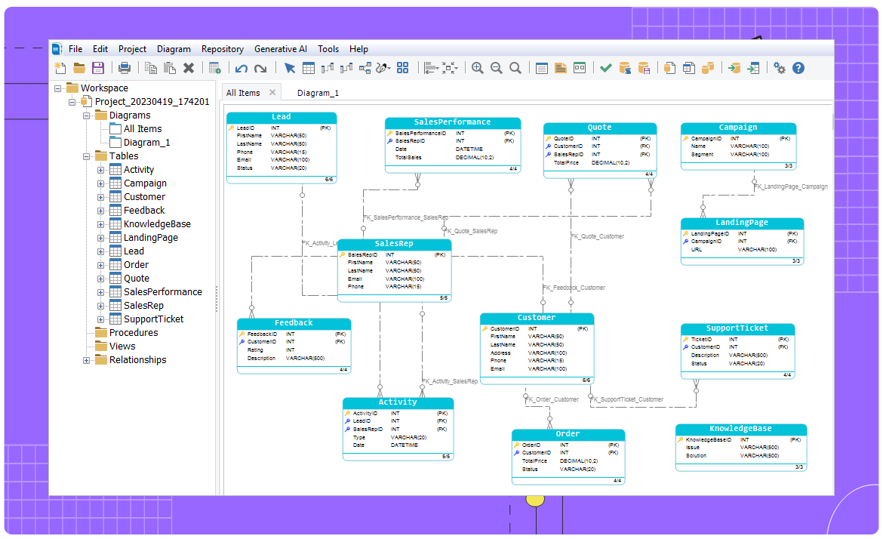Click the four-squares grid view icon
Image resolution: width=883 pixels, height=539 pixels.
403,68
